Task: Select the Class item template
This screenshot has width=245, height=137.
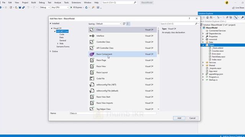Action: coord(122,30)
